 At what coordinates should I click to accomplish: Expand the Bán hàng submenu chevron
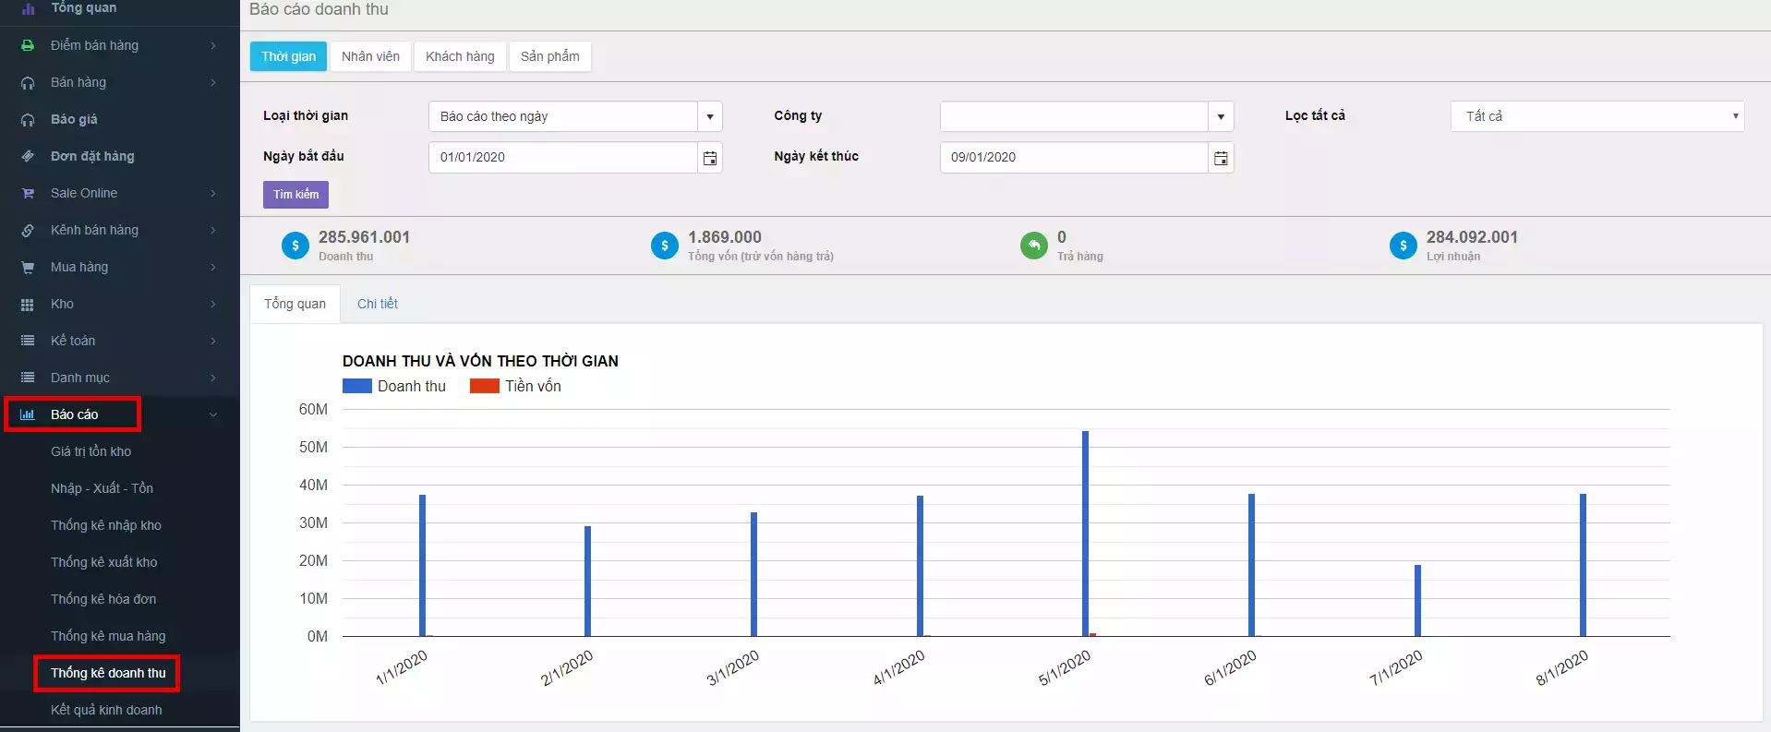tap(213, 82)
